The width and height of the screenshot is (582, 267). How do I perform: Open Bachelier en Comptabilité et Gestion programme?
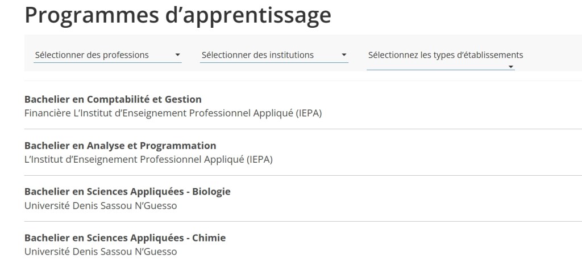tap(113, 99)
